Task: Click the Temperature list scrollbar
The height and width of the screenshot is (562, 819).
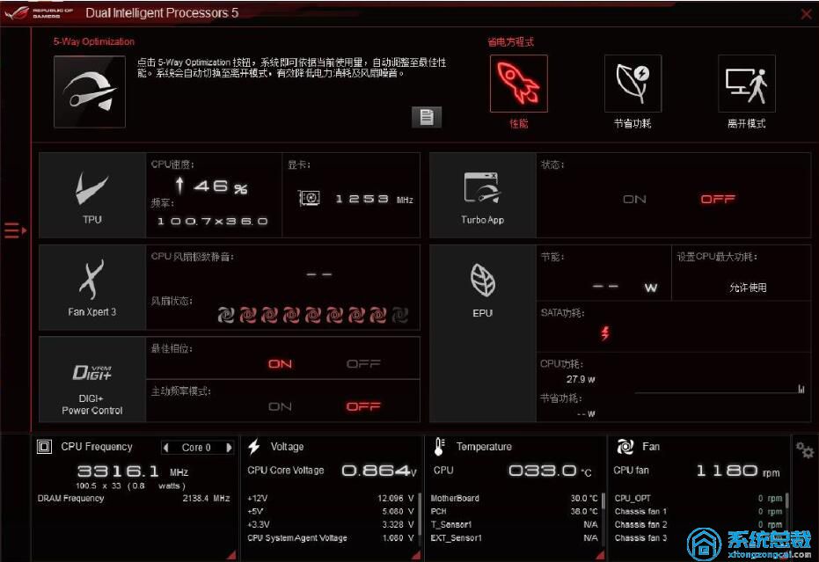Action: pos(603,500)
